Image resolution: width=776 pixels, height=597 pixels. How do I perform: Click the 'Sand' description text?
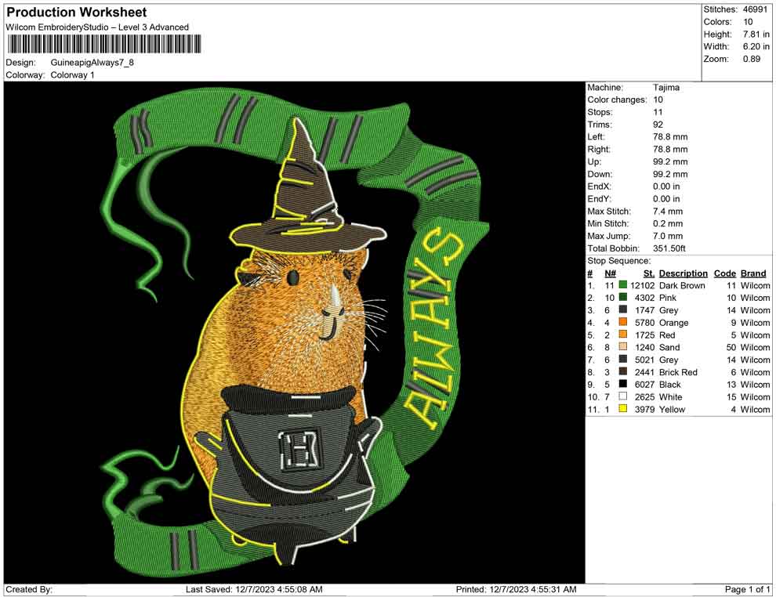pos(669,347)
